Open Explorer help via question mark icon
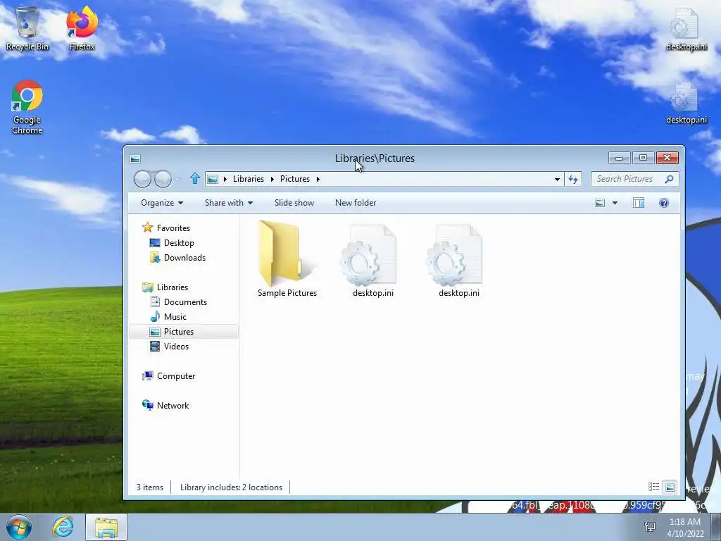 (663, 203)
